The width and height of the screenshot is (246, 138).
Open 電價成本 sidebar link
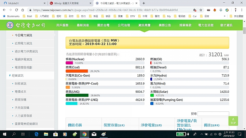(20, 92)
